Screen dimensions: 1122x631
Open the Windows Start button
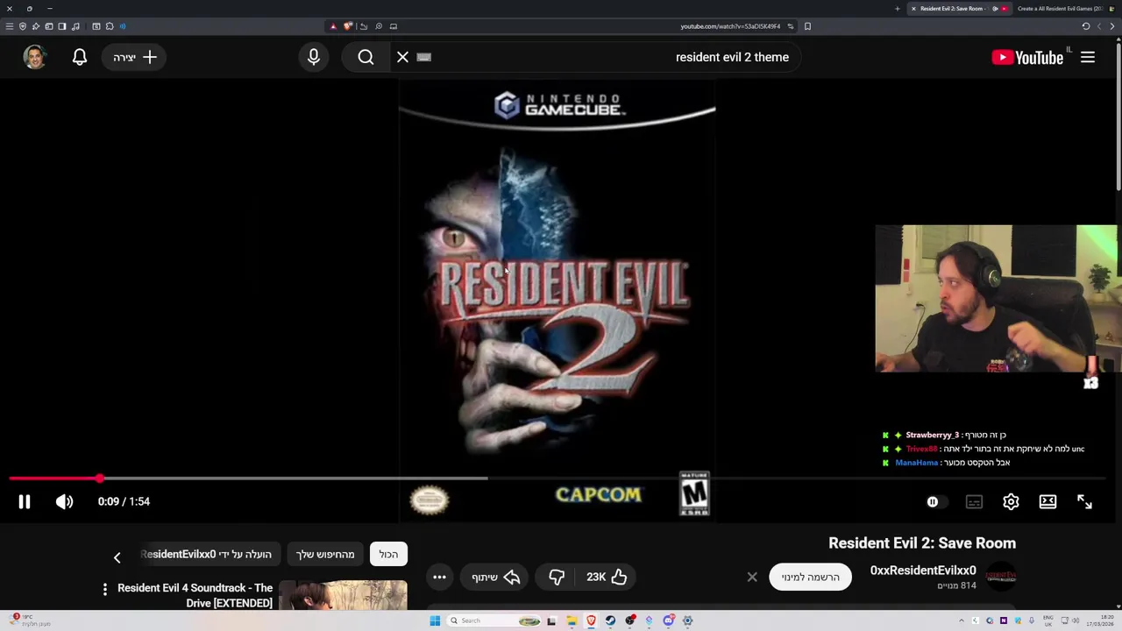[435, 620]
